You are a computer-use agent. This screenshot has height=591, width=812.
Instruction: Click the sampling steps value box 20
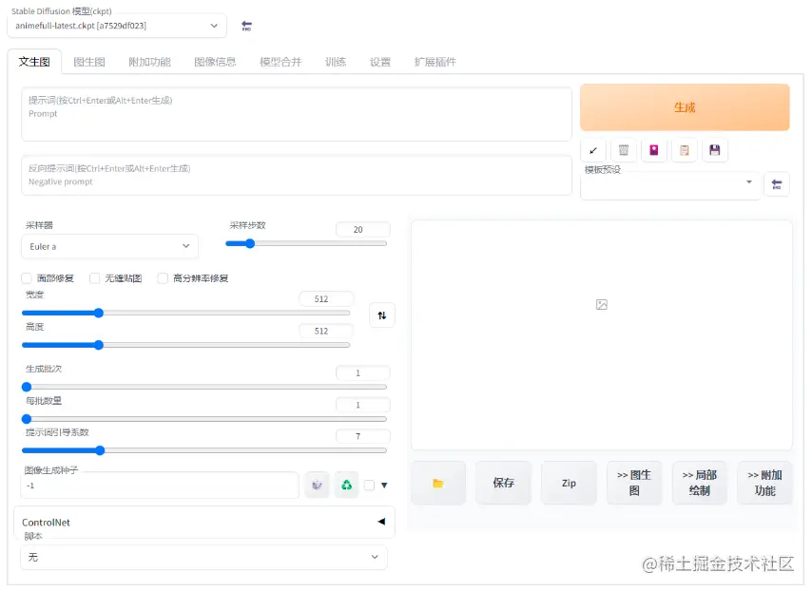pyautogui.click(x=362, y=229)
